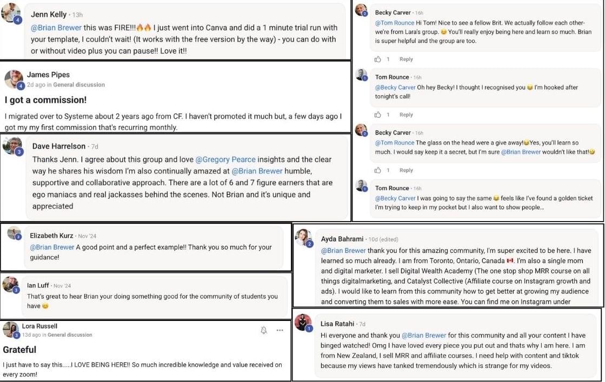The image size is (605, 382).
Task: Like Becky Carver's 'glass on the head' comment
Action: click(x=378, y=170)
